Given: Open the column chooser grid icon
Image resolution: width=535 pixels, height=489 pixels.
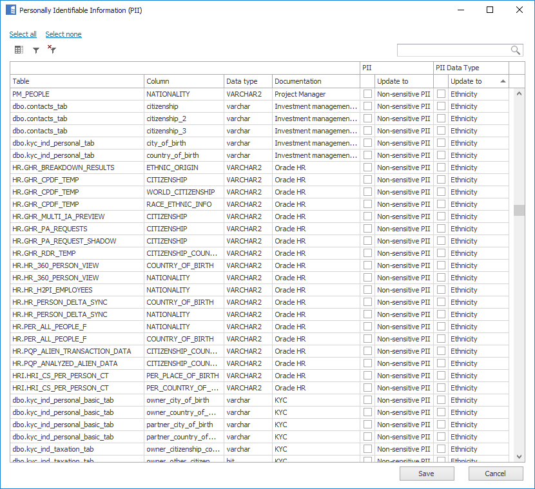Looking at the screenshot, I should [19, 50].
